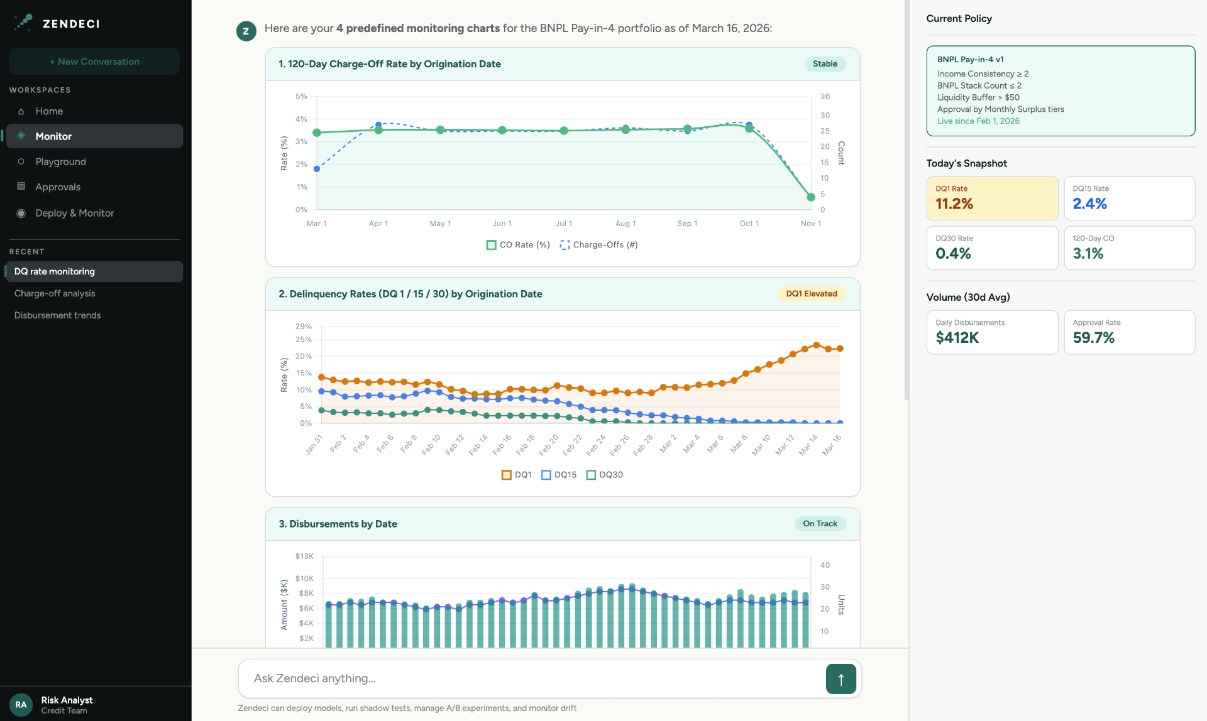Open the Playground workspace
This screenshot has width=1207, height=721.
(94, 161)
